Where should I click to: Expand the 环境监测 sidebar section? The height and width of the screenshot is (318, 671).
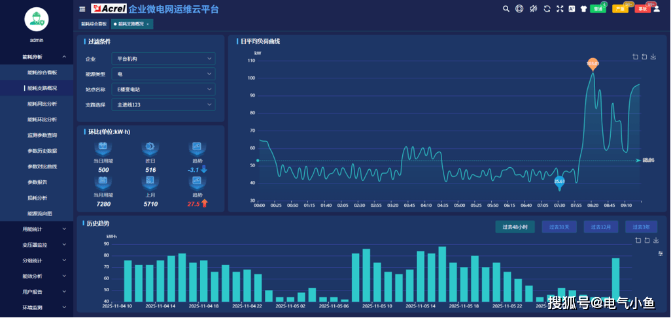click(x=37, y=308)
